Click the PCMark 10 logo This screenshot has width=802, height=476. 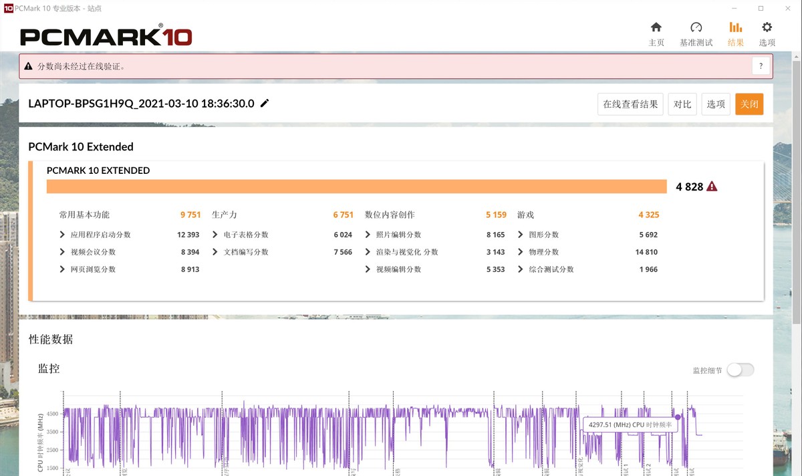point(106,36)
